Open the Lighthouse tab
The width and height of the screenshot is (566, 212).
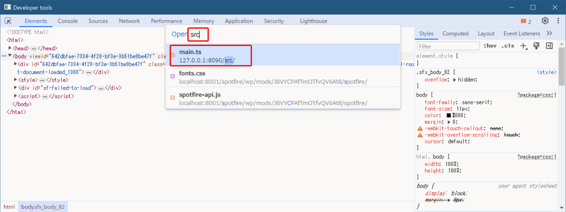[x=313, y=21]
